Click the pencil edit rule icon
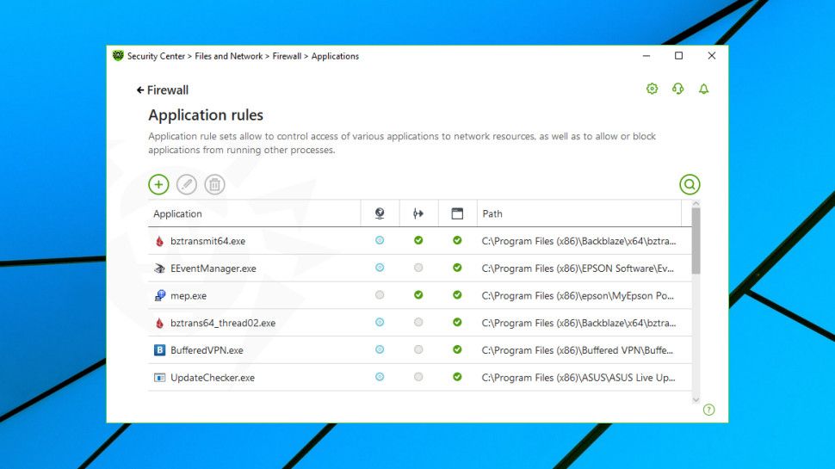 click(x=187, y=184)
